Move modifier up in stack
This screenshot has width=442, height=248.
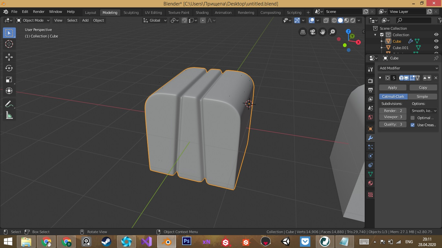point(425,78)
